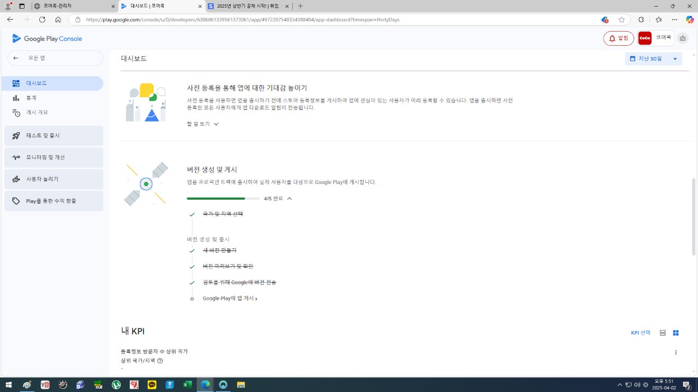Click the KPI 선택 link
This screenshot has width=698, height=392.
point(640,333)
